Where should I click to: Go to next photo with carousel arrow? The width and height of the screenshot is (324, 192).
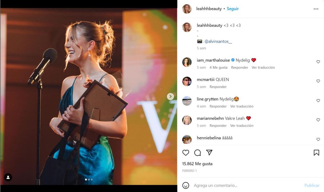coord(170,97)
